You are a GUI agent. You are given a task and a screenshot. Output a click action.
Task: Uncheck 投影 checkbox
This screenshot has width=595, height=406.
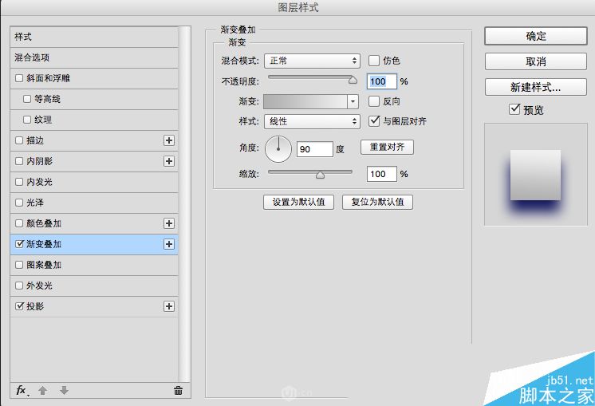click(19, 306)
